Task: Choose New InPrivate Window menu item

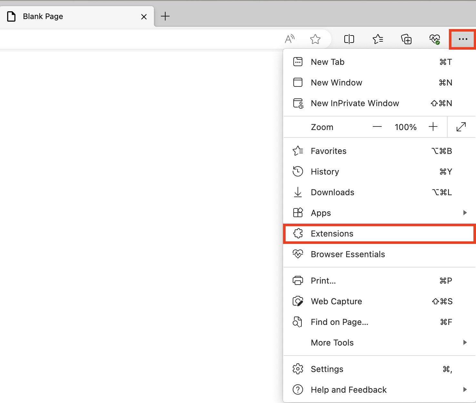Action: click(x=355, y=103)
